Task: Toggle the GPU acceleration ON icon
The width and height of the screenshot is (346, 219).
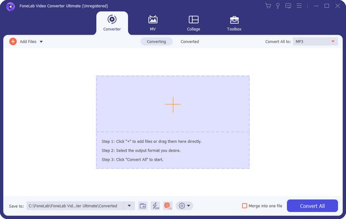Action: (x=168, y=206)
